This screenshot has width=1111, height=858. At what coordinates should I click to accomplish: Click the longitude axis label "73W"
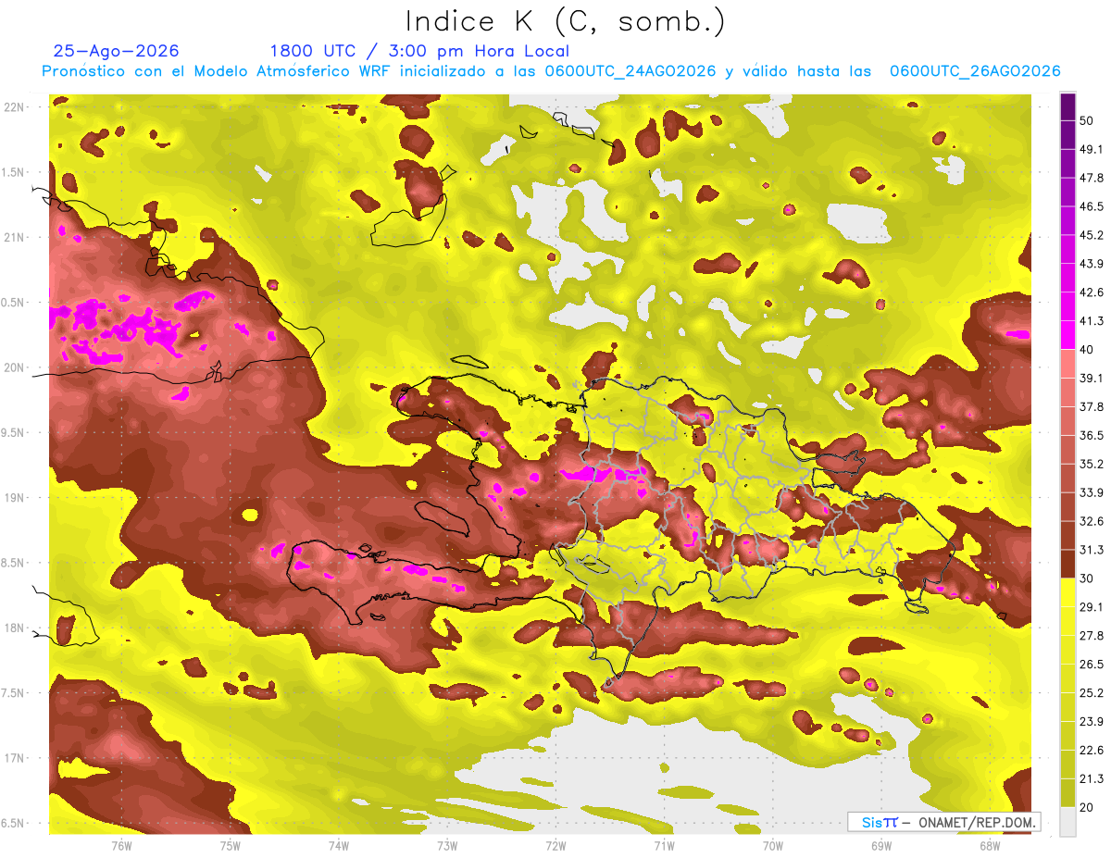pos(447,846)
